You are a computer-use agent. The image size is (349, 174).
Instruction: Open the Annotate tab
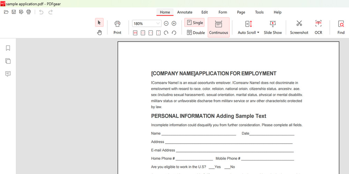tap(185, 12)
